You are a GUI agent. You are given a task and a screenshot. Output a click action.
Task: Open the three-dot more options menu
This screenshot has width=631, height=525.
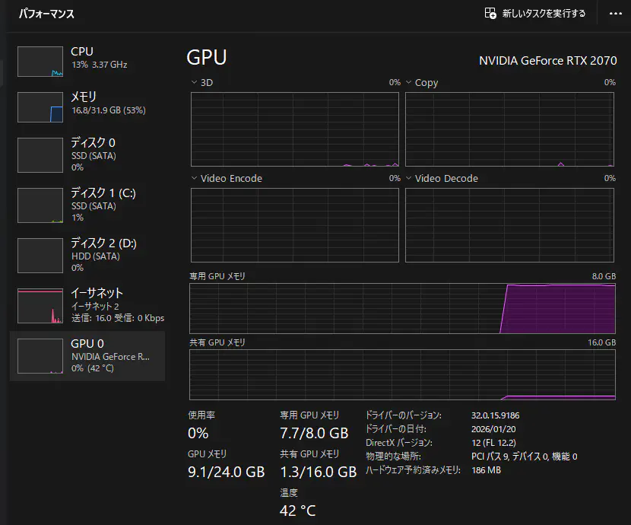[x=615, y=14]
